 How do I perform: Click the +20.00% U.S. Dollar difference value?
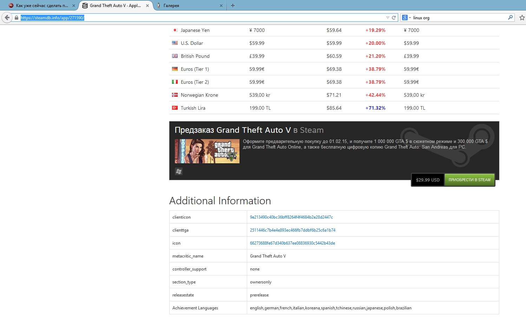[x=375, y=43]
